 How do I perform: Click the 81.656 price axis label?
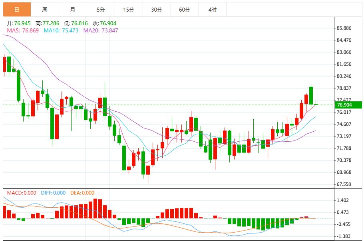(344, 64)
